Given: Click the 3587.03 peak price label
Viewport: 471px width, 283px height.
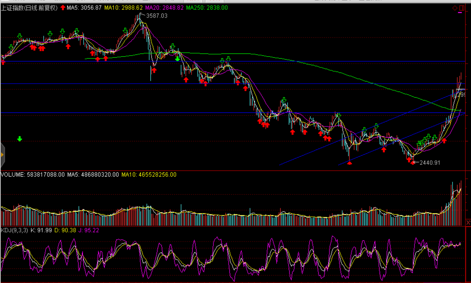Looking at the screenshot, I should (157, 16).
